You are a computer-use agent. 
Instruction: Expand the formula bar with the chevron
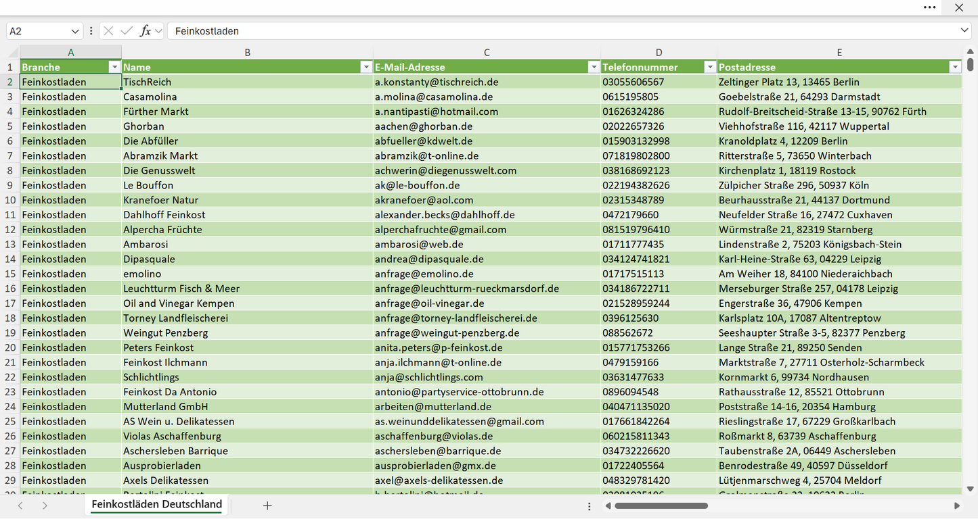point(964,30)
